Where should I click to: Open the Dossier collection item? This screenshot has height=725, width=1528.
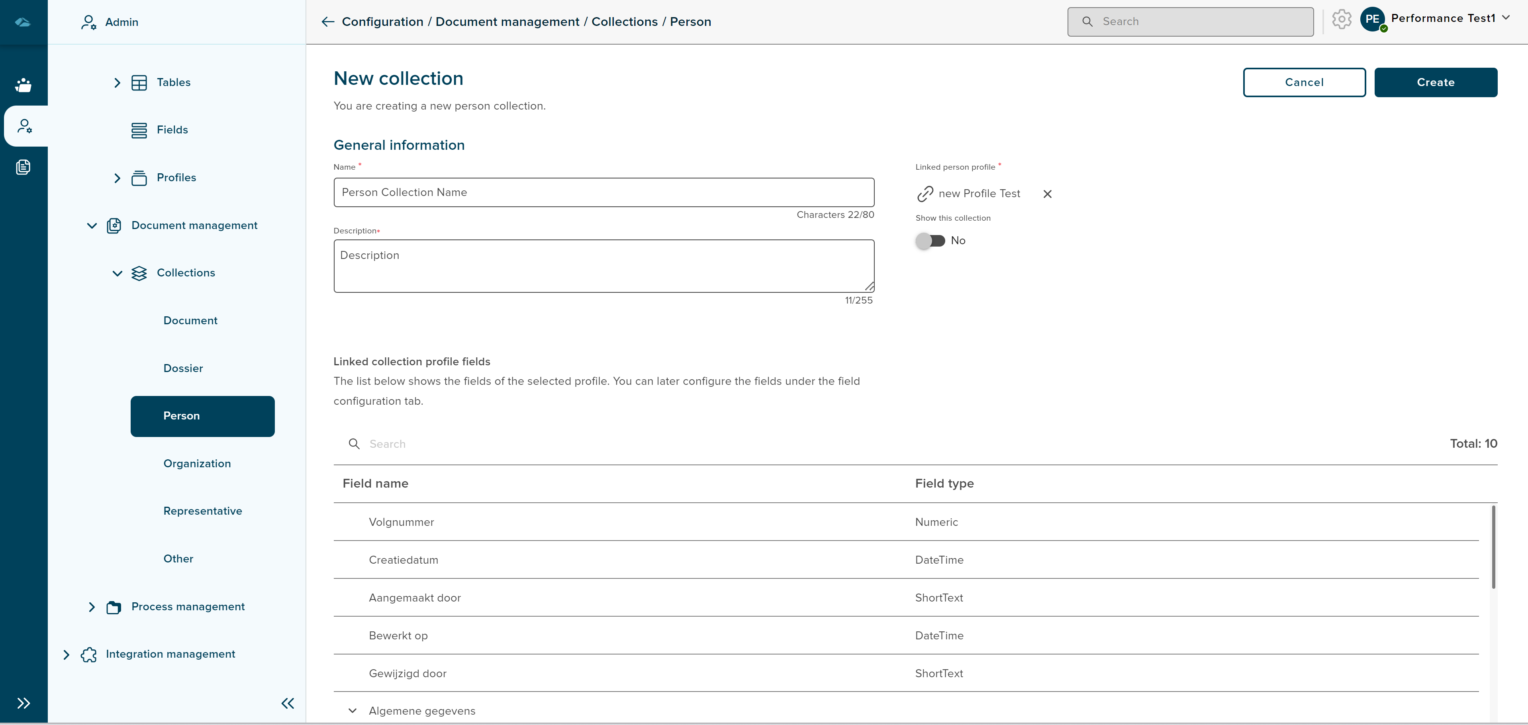183,368
